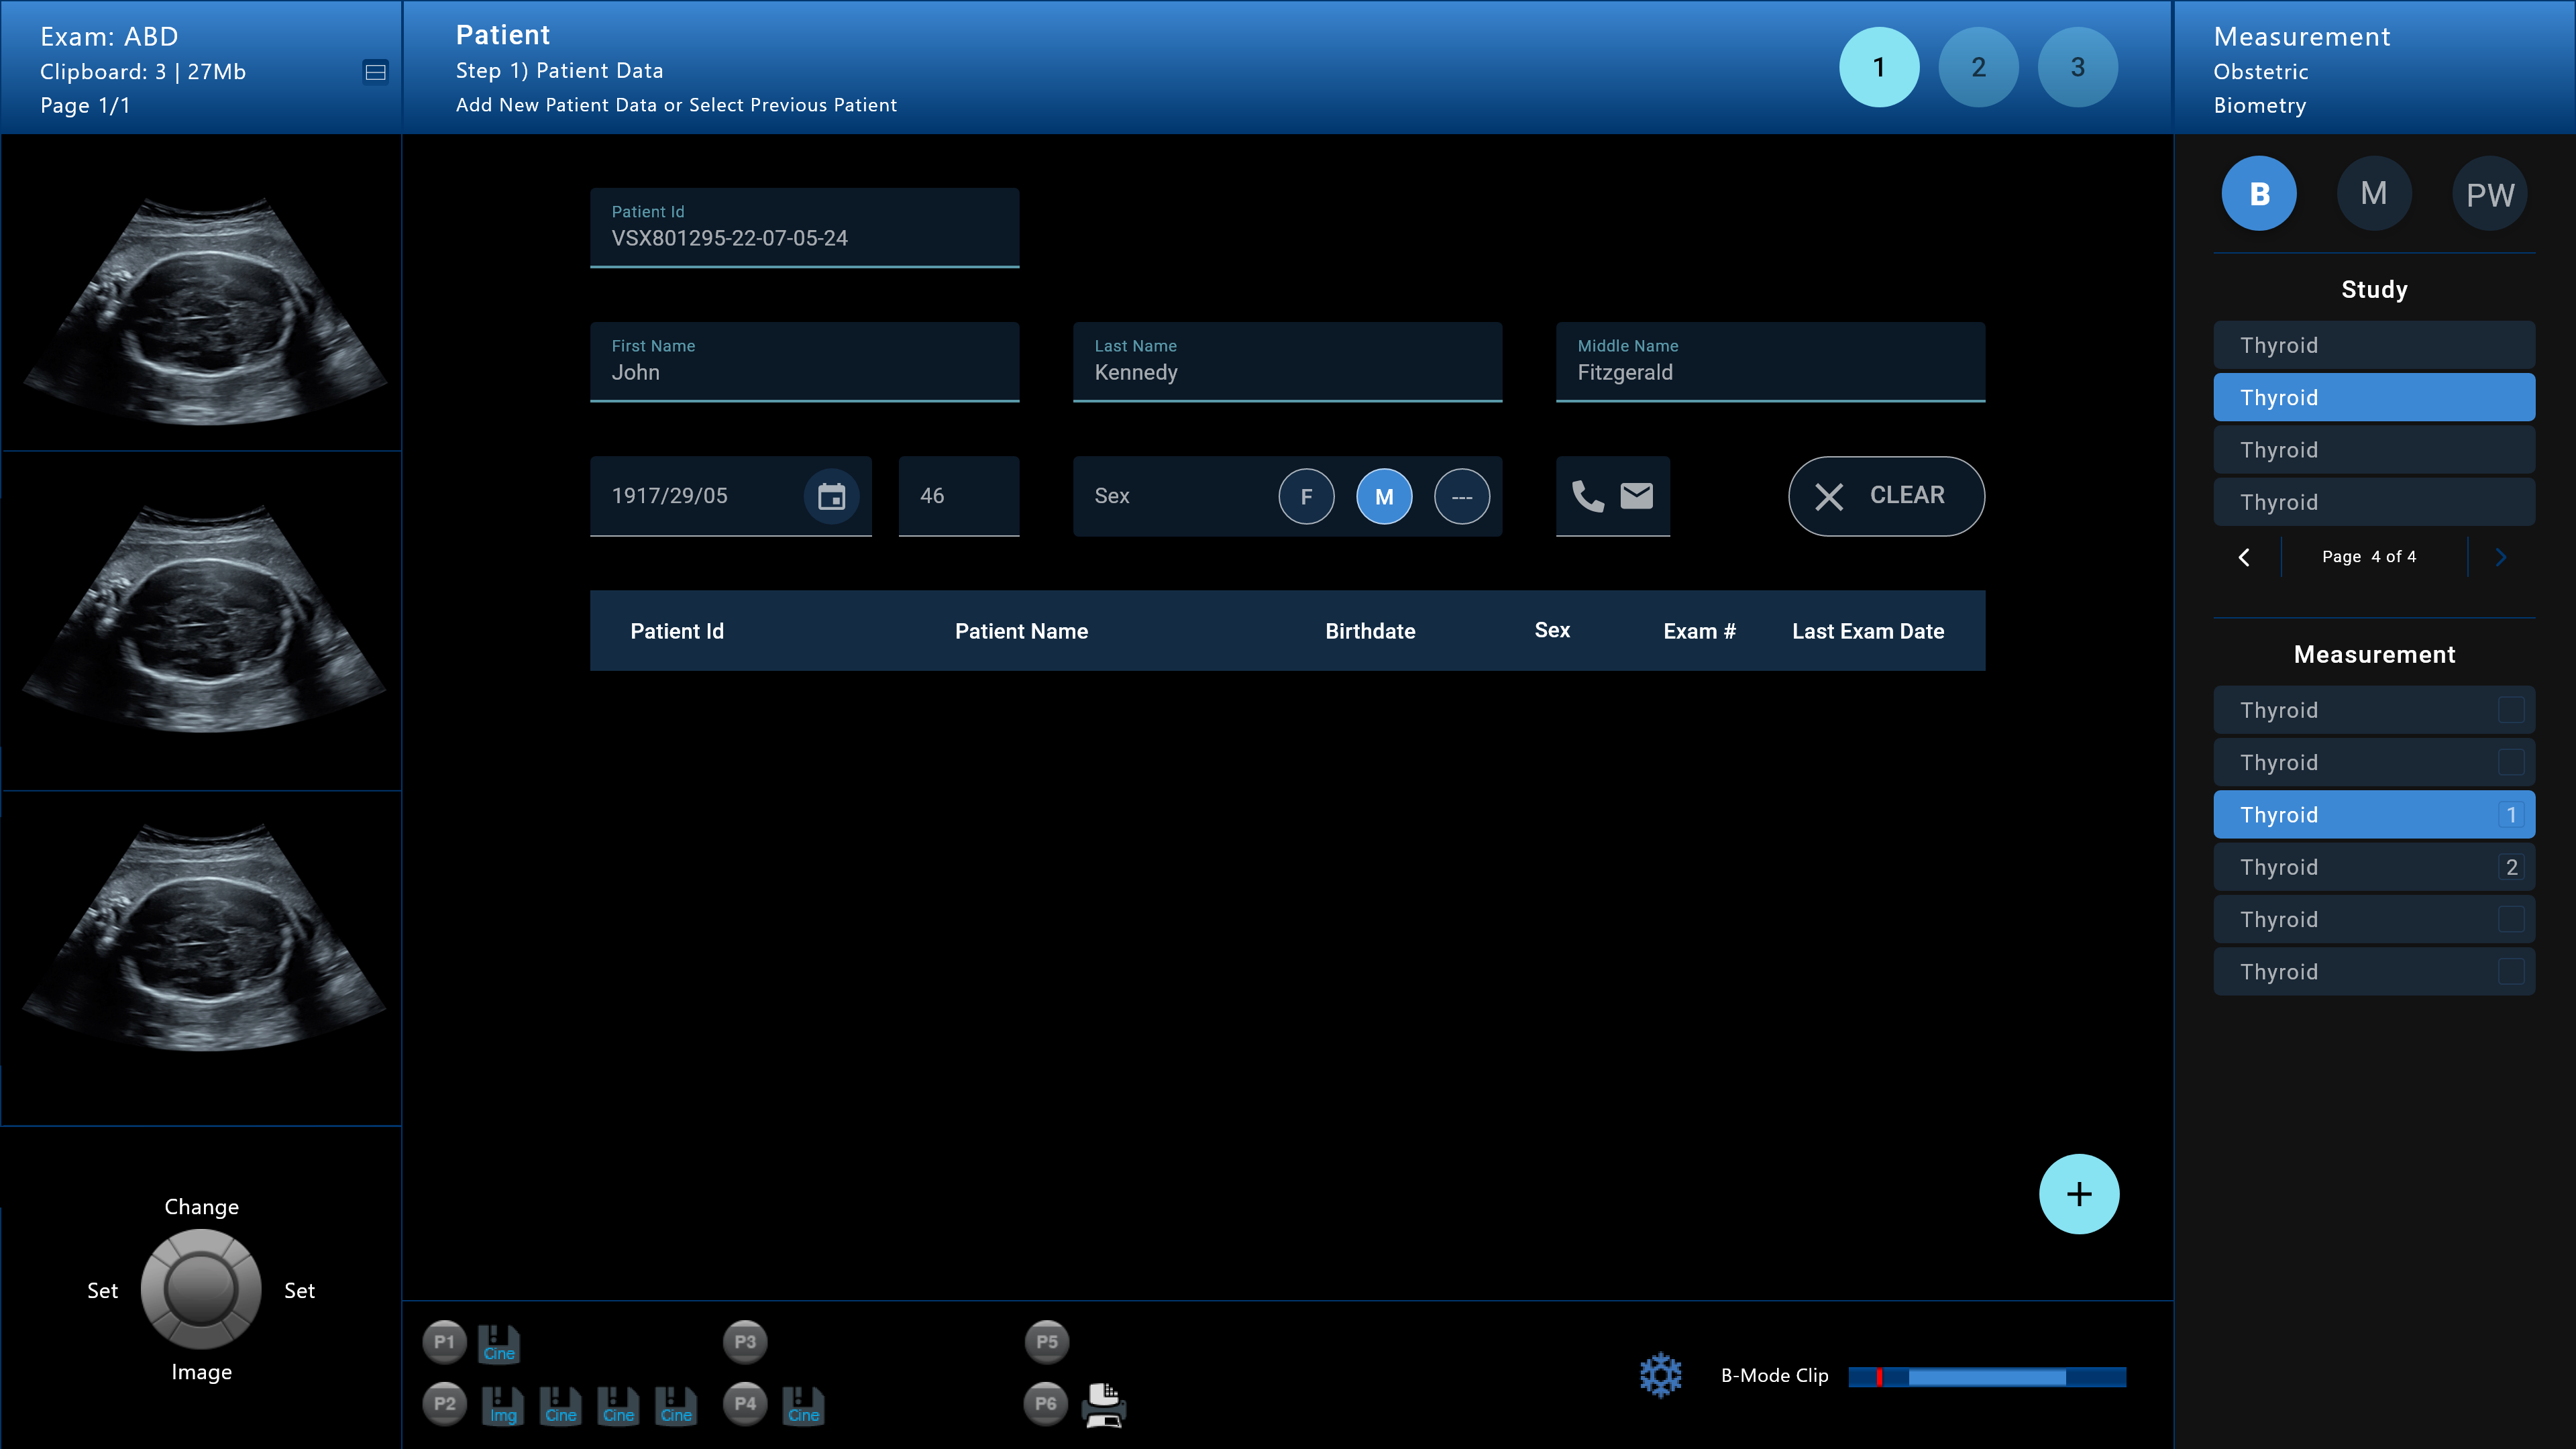Go to step 3 circle

click(x=2077, y=67)
